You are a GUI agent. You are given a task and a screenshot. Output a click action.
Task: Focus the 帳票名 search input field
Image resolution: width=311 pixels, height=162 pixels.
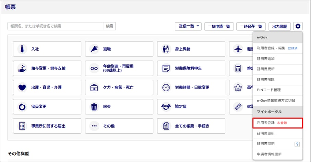point(55,26)
